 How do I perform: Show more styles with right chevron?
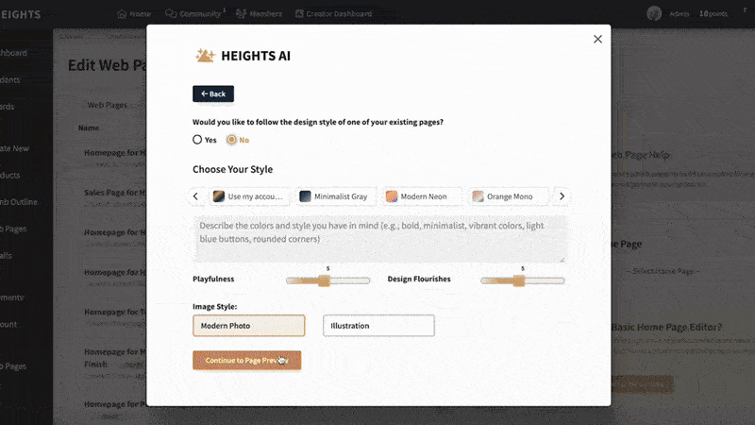562,196
